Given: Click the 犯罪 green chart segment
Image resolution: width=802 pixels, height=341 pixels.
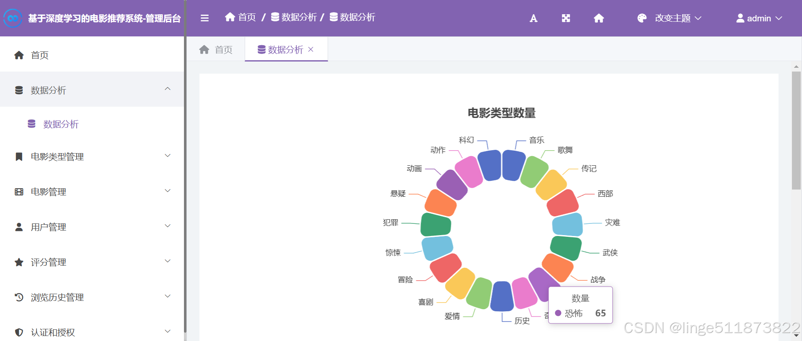Looking at the screenshot, I should click(436, 225).
